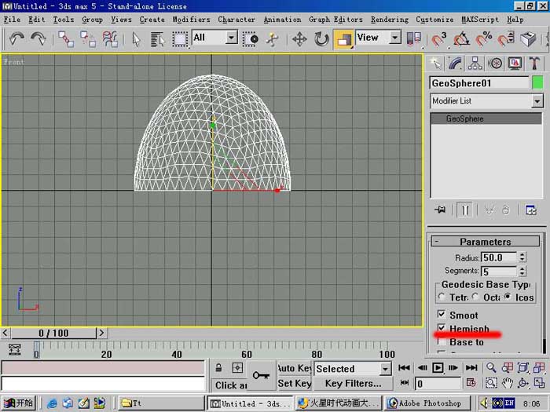Click Radius spinner arrows

(x=522, y=257)
